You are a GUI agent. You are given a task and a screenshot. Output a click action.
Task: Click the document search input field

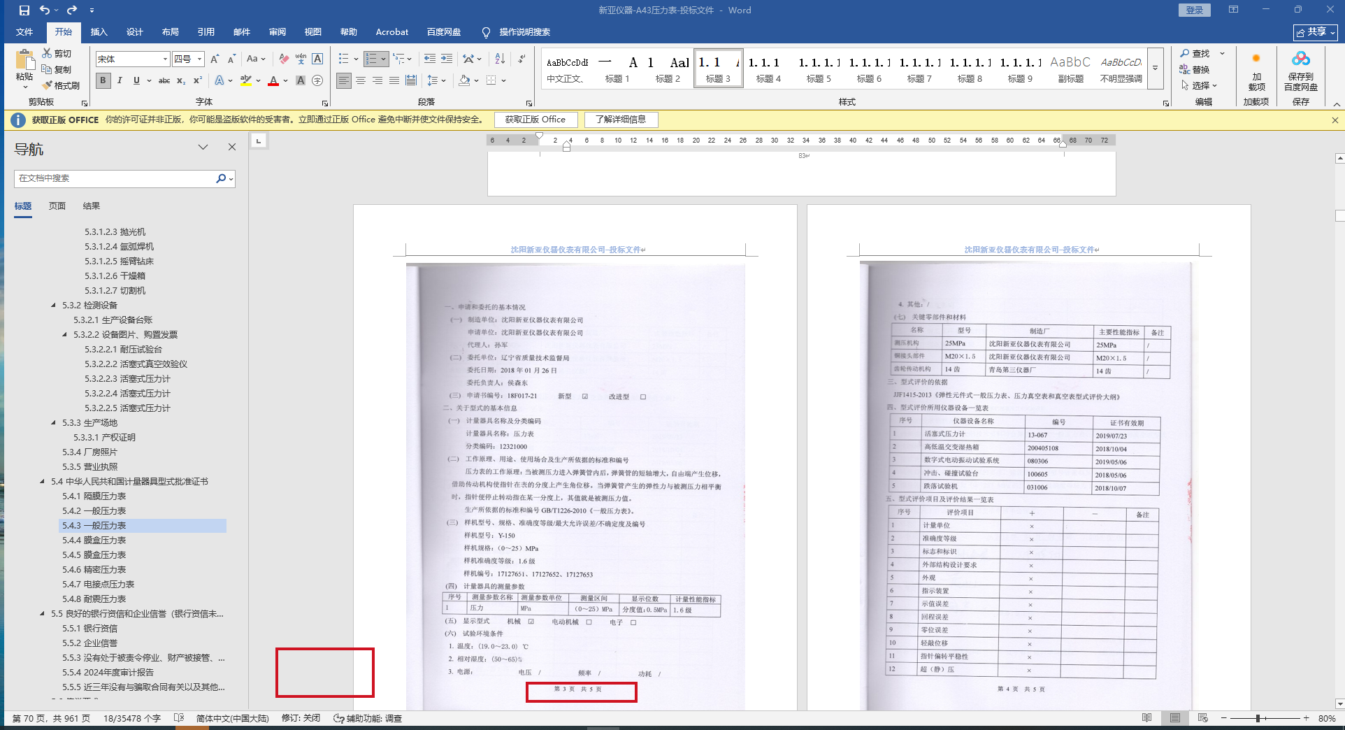[115, 178]
